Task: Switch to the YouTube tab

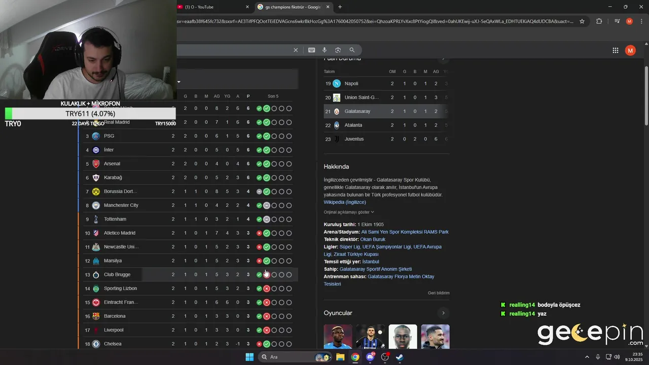Action: [214, 7]
